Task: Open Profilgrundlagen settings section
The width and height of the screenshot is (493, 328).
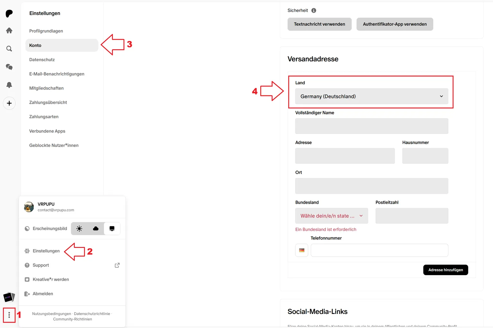Action: [46, 31]
